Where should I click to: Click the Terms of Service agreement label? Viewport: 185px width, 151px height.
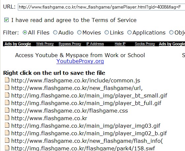[x=74, y=20]
